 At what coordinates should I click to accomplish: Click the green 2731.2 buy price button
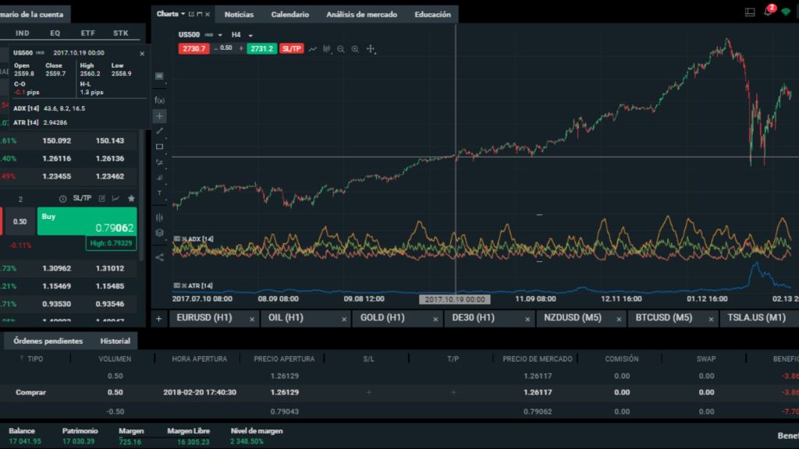point(262,49)
